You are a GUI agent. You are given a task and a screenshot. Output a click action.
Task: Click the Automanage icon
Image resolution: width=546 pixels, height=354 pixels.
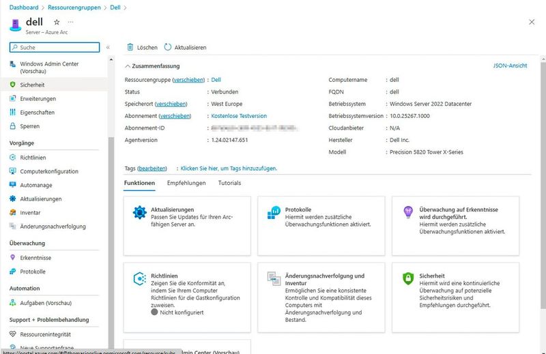point(12,185)
